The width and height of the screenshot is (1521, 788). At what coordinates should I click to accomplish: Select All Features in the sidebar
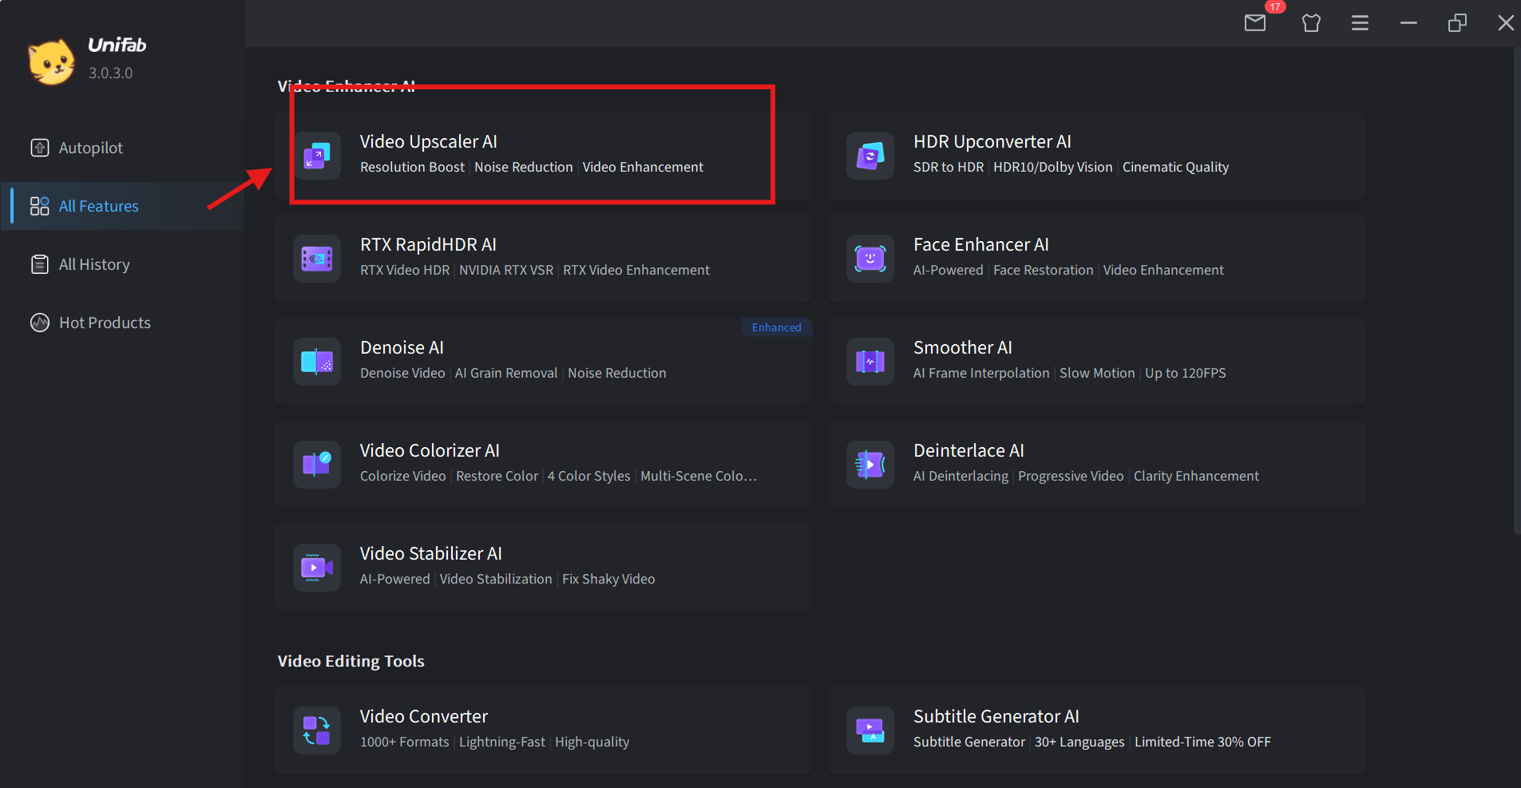(98, 206)
